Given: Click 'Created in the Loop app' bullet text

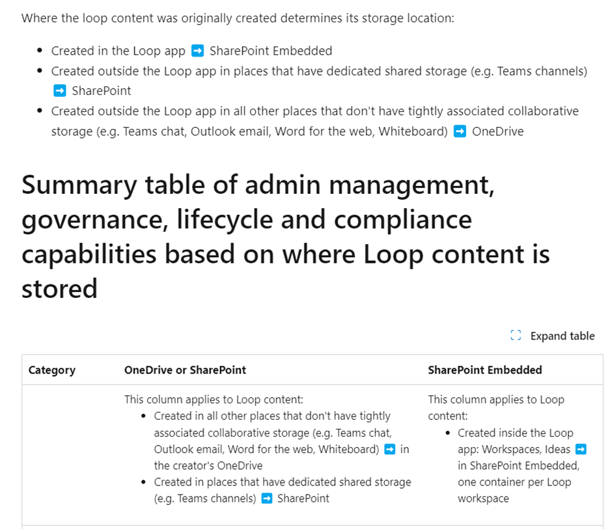Looking at the screenshot, I should click(118, 51).
